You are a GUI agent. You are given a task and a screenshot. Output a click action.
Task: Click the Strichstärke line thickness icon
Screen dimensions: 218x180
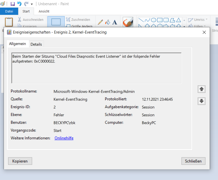coord(216,22)
